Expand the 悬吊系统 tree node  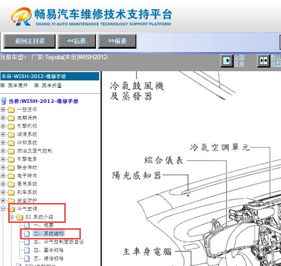coord(3,184)
